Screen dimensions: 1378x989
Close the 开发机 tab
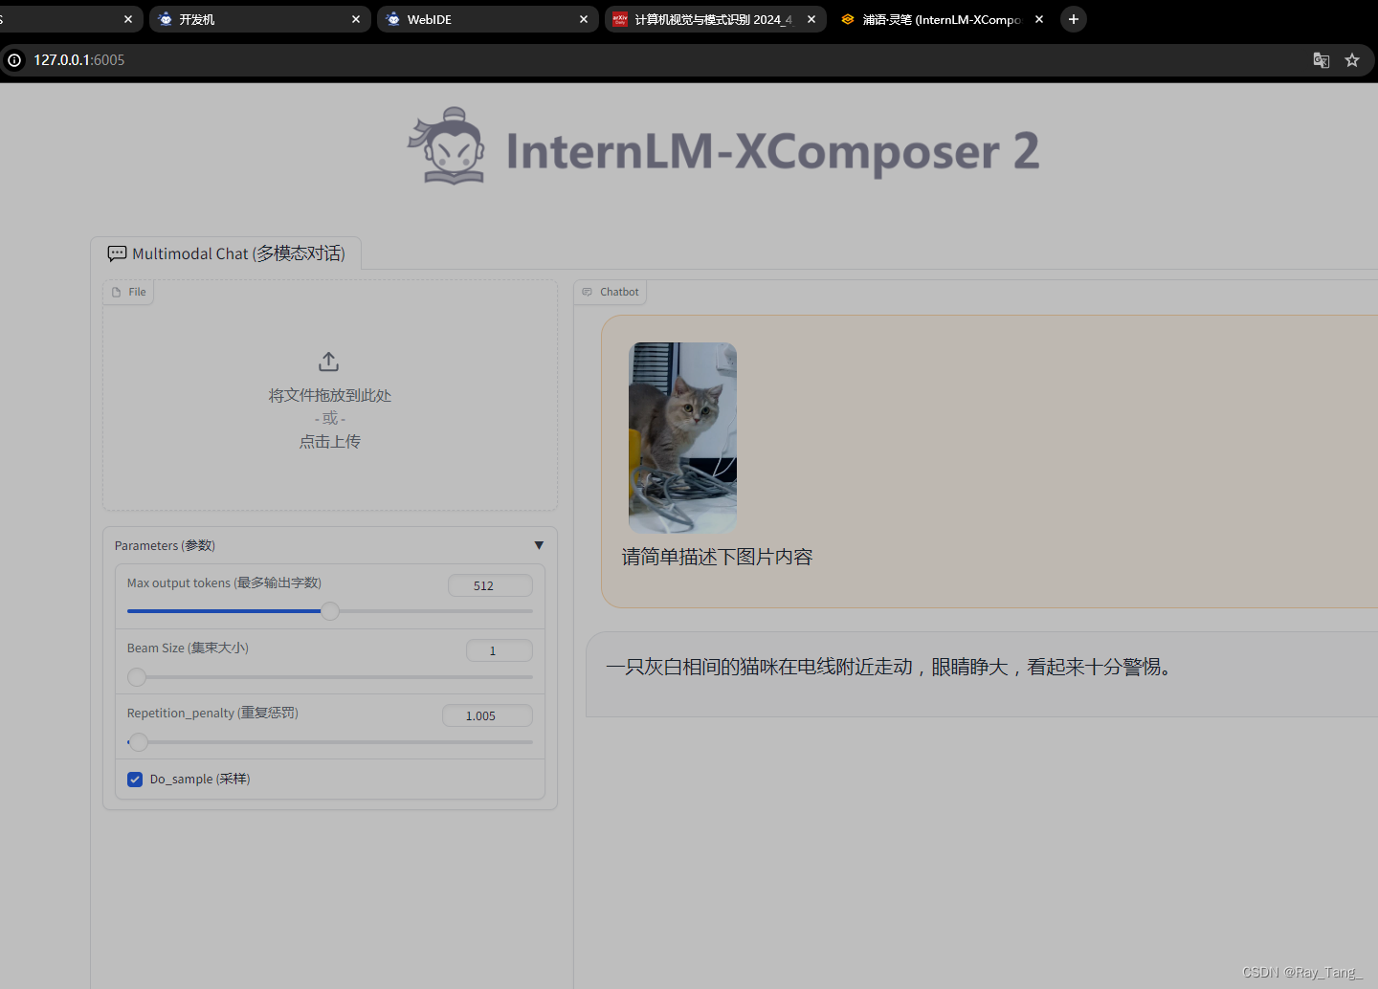click(x=356, y=19)
